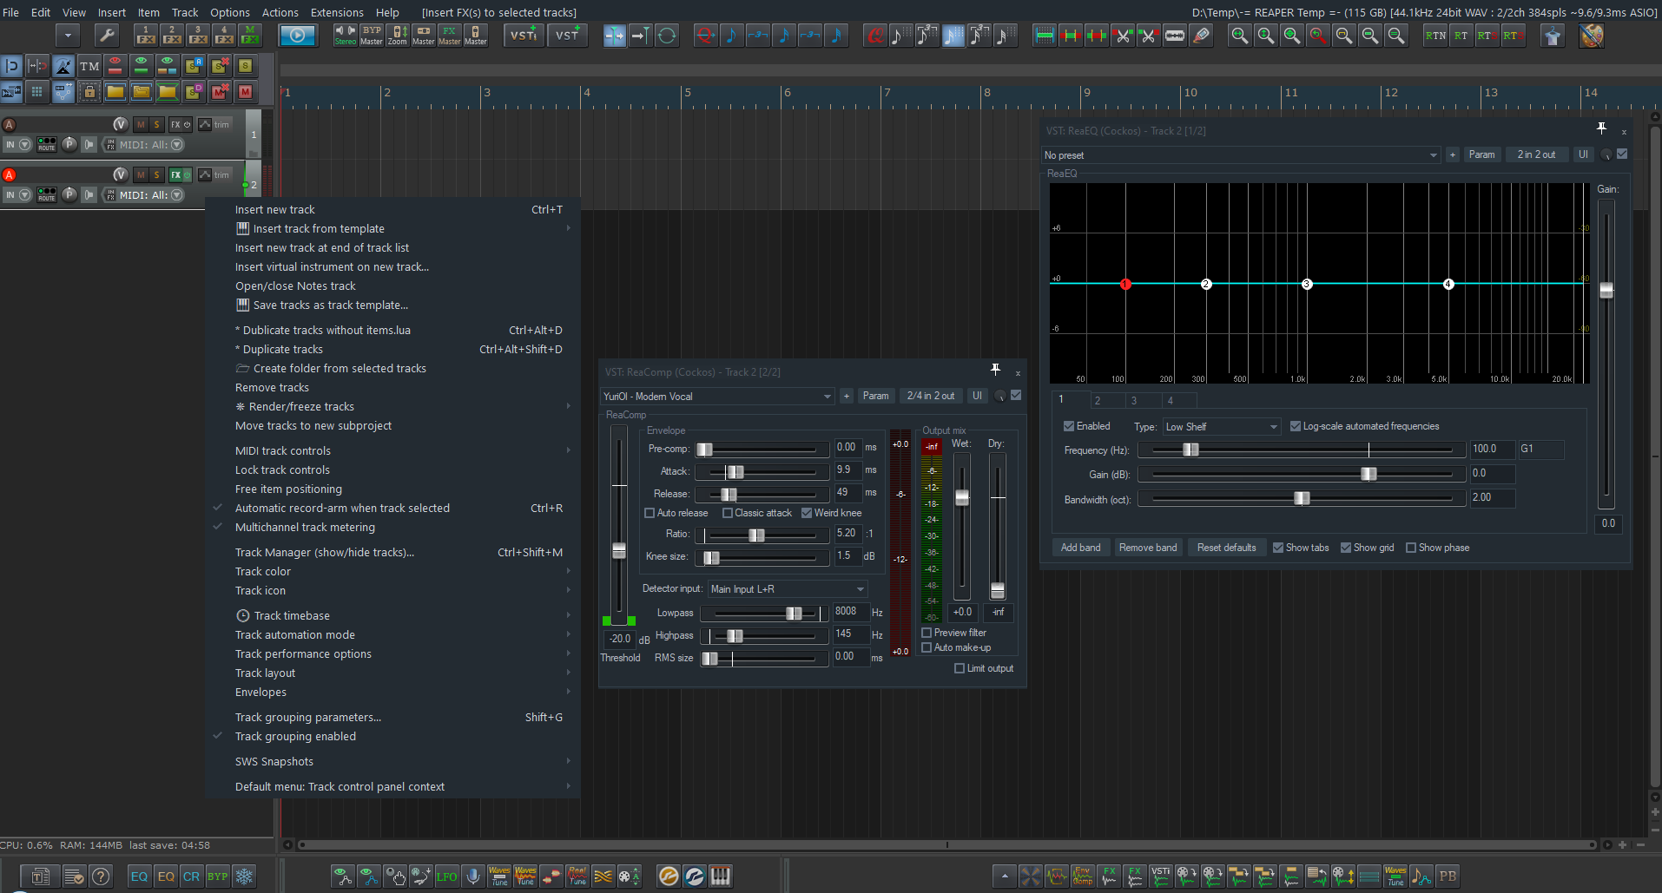
Task: Open the painter's palette theme icon
Action: pyautogui.click(x=1591, y=36)
